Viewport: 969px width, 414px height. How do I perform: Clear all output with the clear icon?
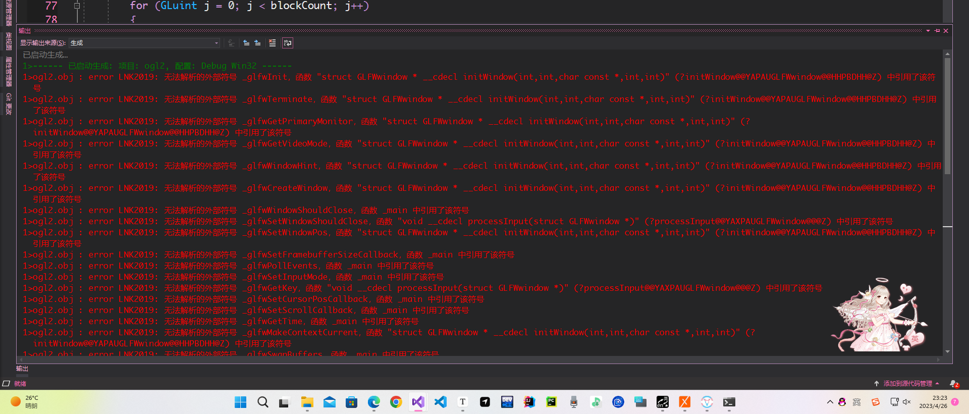point(273,43)
